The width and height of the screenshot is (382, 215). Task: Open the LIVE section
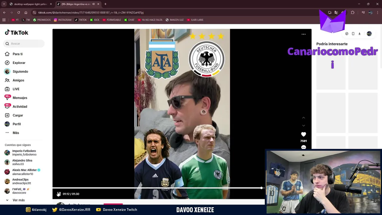tap(16, 89)
